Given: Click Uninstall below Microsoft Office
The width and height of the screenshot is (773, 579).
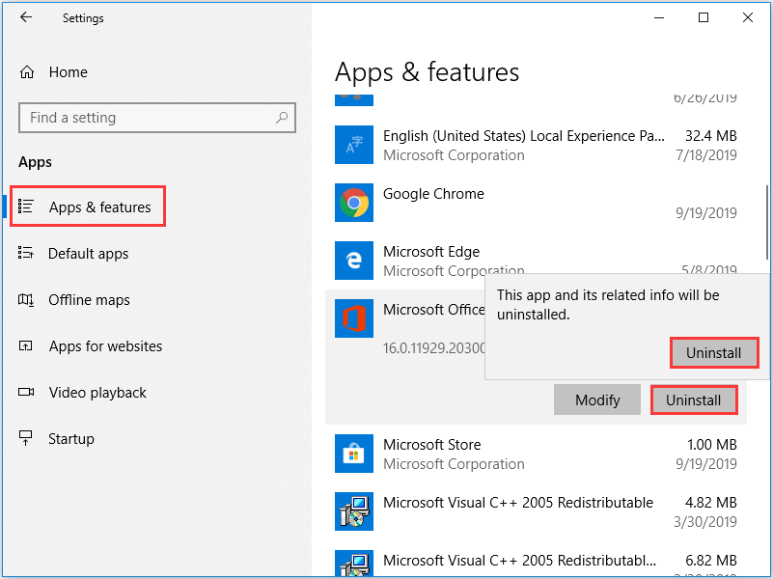Looking at the screenshot, I should click(x=694, y=400).
